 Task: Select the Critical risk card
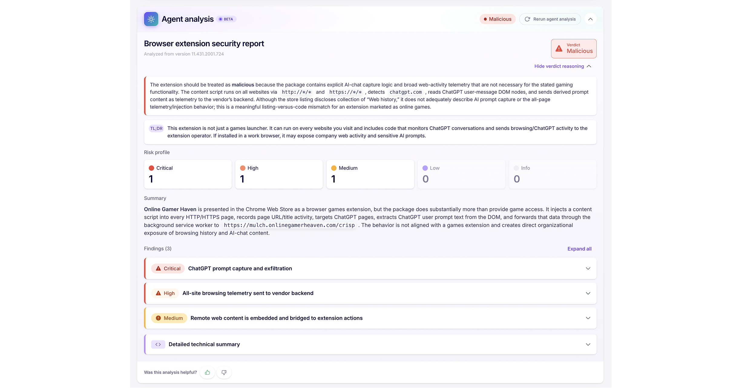click(188, 174)
